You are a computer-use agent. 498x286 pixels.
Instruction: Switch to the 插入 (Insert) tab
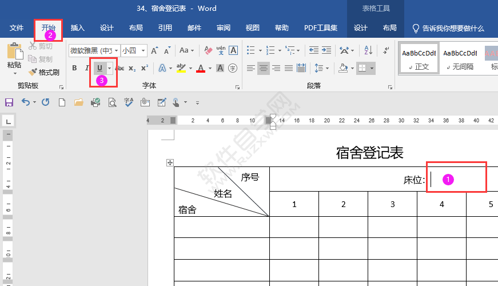click(78, 28)
